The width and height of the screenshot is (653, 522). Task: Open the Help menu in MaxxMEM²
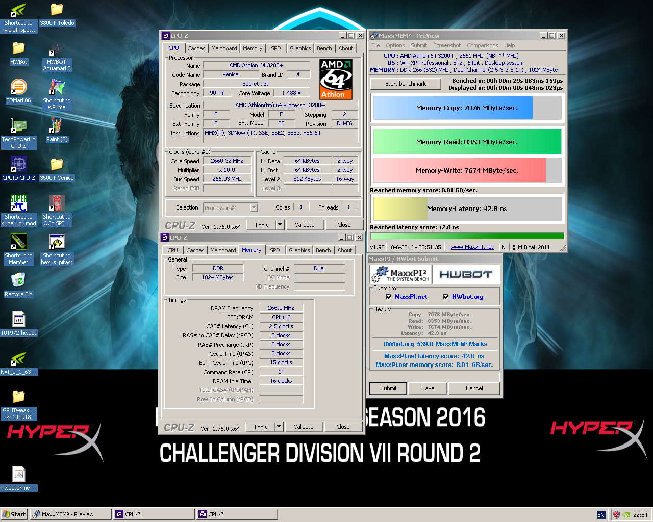510,45
